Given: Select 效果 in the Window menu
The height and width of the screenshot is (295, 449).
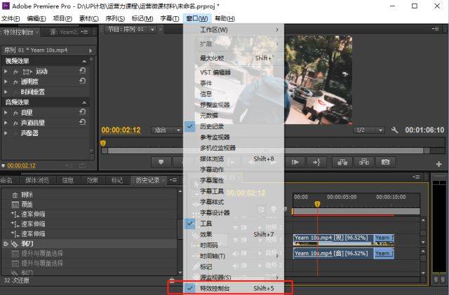Looking at the screenshot, I should 234,234.
